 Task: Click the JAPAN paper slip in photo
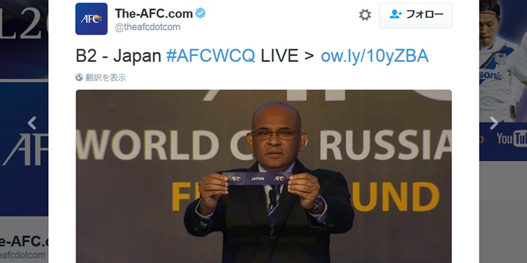(258, 178)
